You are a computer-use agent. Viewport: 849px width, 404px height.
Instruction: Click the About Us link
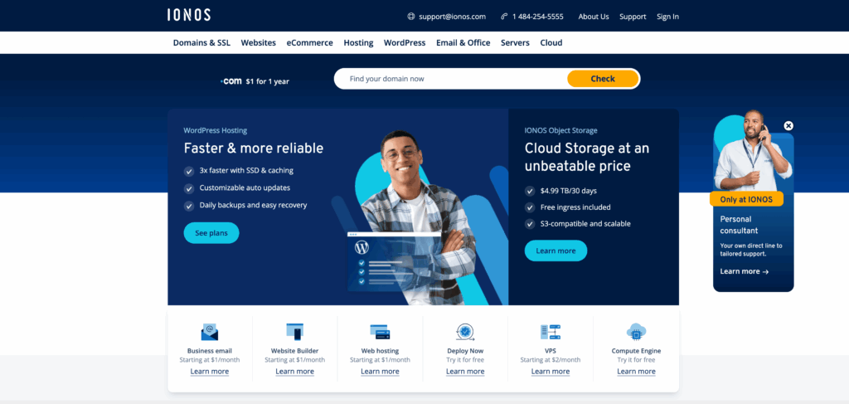tap(594, 17)
